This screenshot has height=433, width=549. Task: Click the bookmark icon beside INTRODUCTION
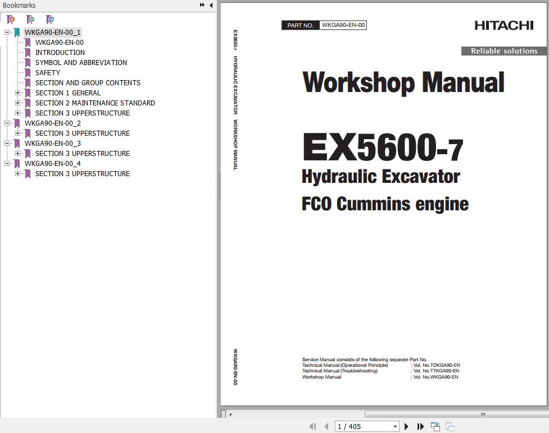tap(28, 53)
